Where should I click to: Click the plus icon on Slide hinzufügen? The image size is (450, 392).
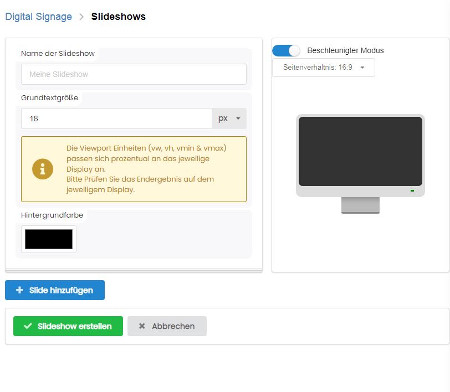(20, 290)
